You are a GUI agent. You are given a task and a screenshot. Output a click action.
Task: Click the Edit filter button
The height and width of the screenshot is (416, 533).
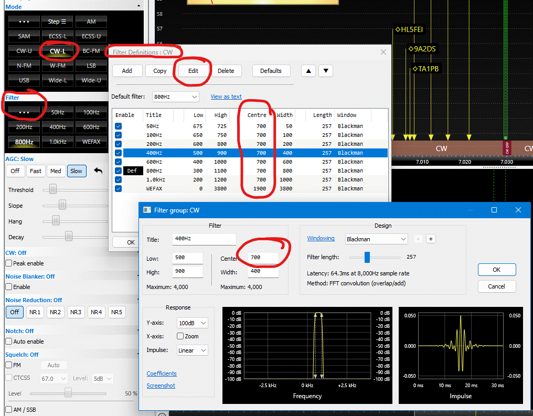click(193, 71)
